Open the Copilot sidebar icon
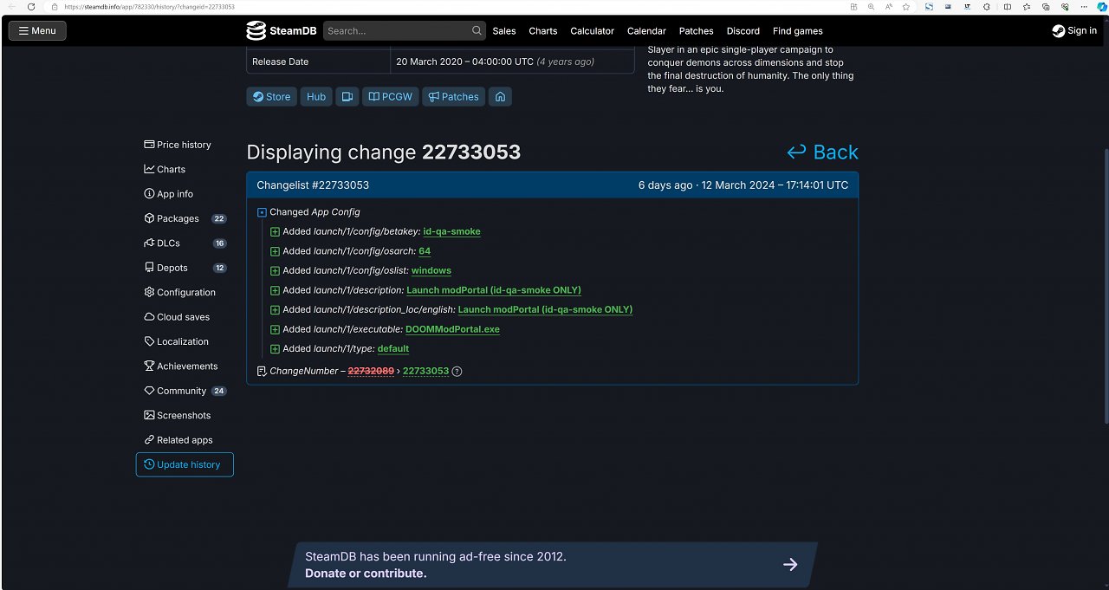1109x590 pixels. pos(1100,6)
